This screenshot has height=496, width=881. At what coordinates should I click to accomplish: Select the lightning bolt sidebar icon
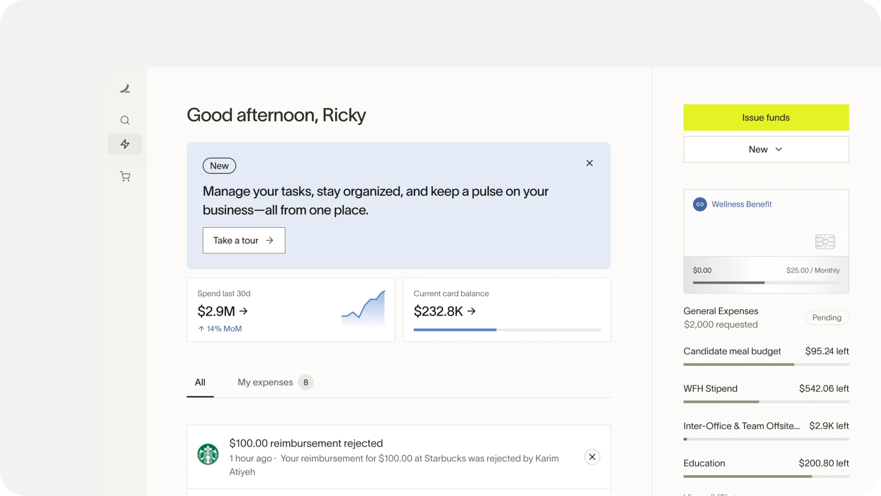click(125, 144)
